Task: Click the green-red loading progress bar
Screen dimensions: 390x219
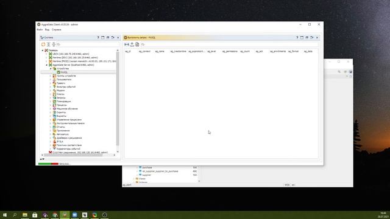Action: pos(48,164)
